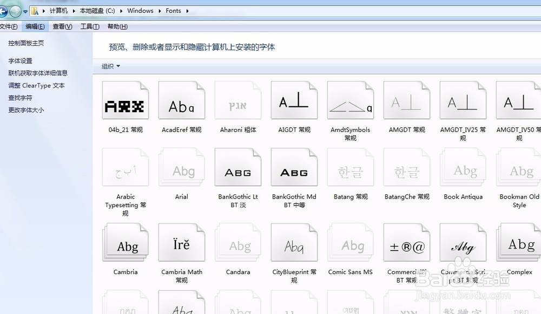Click 本地磁盘 (C:) in the address path
541x314 pixels.
point(97,11)
